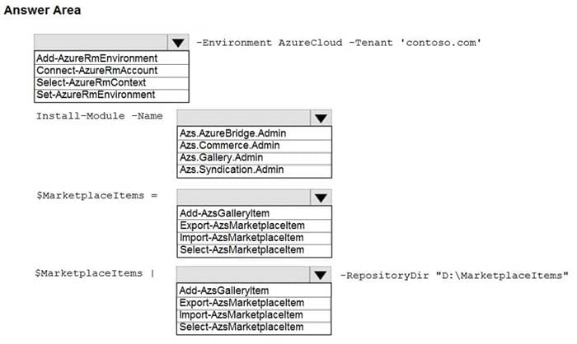Image resolution: width=577 pixels, height=344 pixels.
Task: Click the empty first dropdown field
Action: tap(101, 43)
